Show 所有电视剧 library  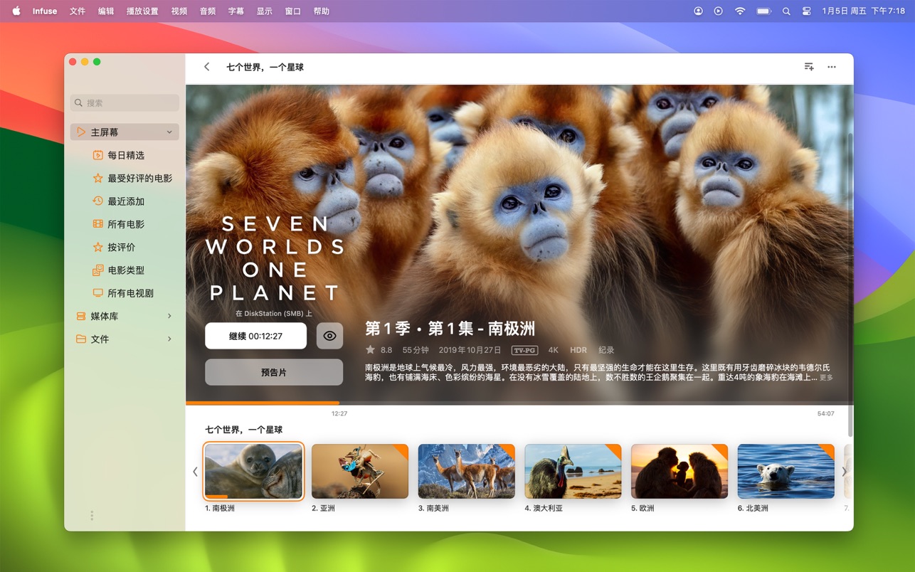click(130, 293)
